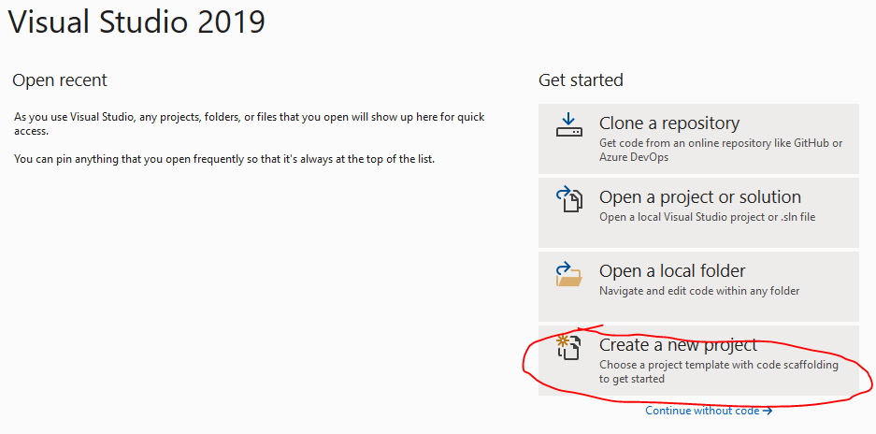The height and width of the screenshot is (434, 876).
Task: Click the Open recent heading
Action: [x=59, y=80]
